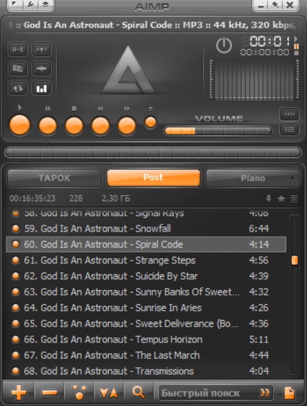Click the eject-style icon in title bar
Screen dimensions: 307x406
[46, 5]
